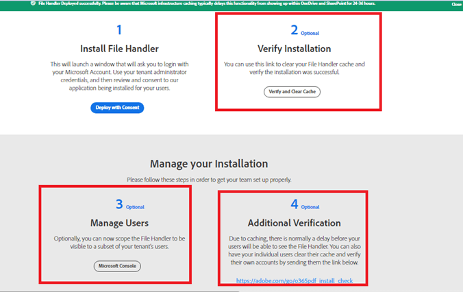Click the 'Please follow these steps' subtitle text
The width and height of the screenshot is (463, 292).
click(x=209, y=180)
